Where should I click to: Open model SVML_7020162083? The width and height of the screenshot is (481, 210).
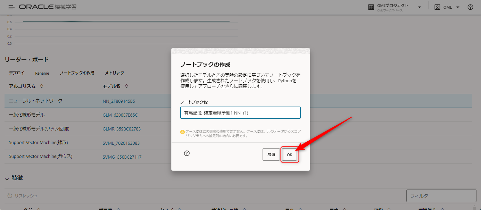pos(121,143)
